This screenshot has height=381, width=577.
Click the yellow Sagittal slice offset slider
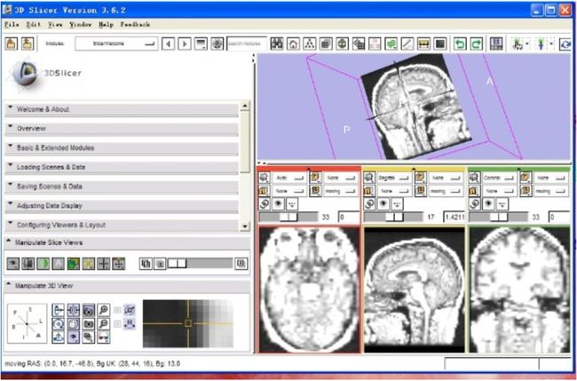click(x=393, y=217)
